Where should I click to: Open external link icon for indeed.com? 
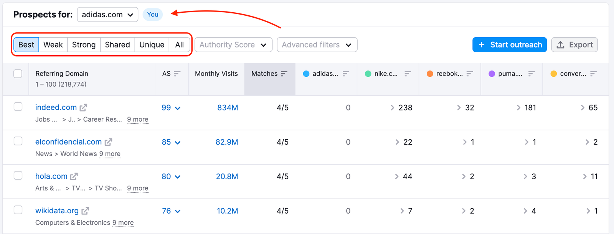pyautogui.click(x=83, y=108)
